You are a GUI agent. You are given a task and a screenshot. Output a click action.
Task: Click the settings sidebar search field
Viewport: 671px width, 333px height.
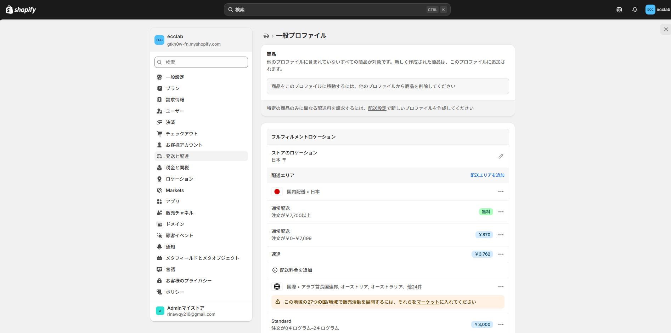(201, 62)
